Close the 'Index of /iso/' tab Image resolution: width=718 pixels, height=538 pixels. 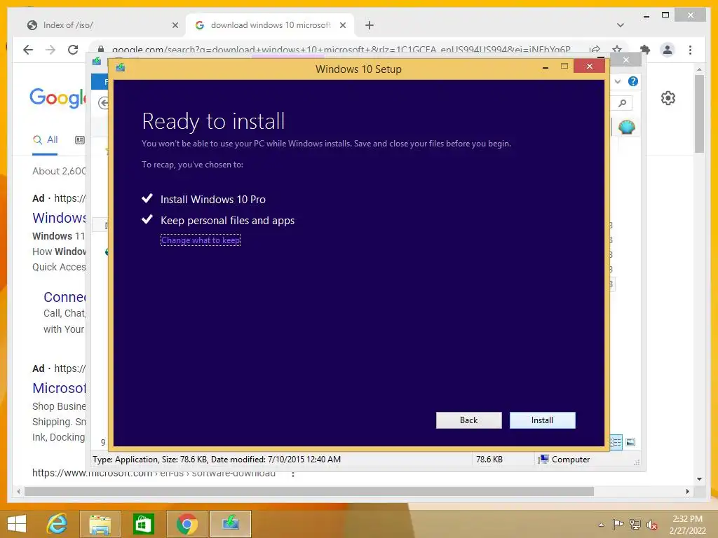click(x=175, y=25)
